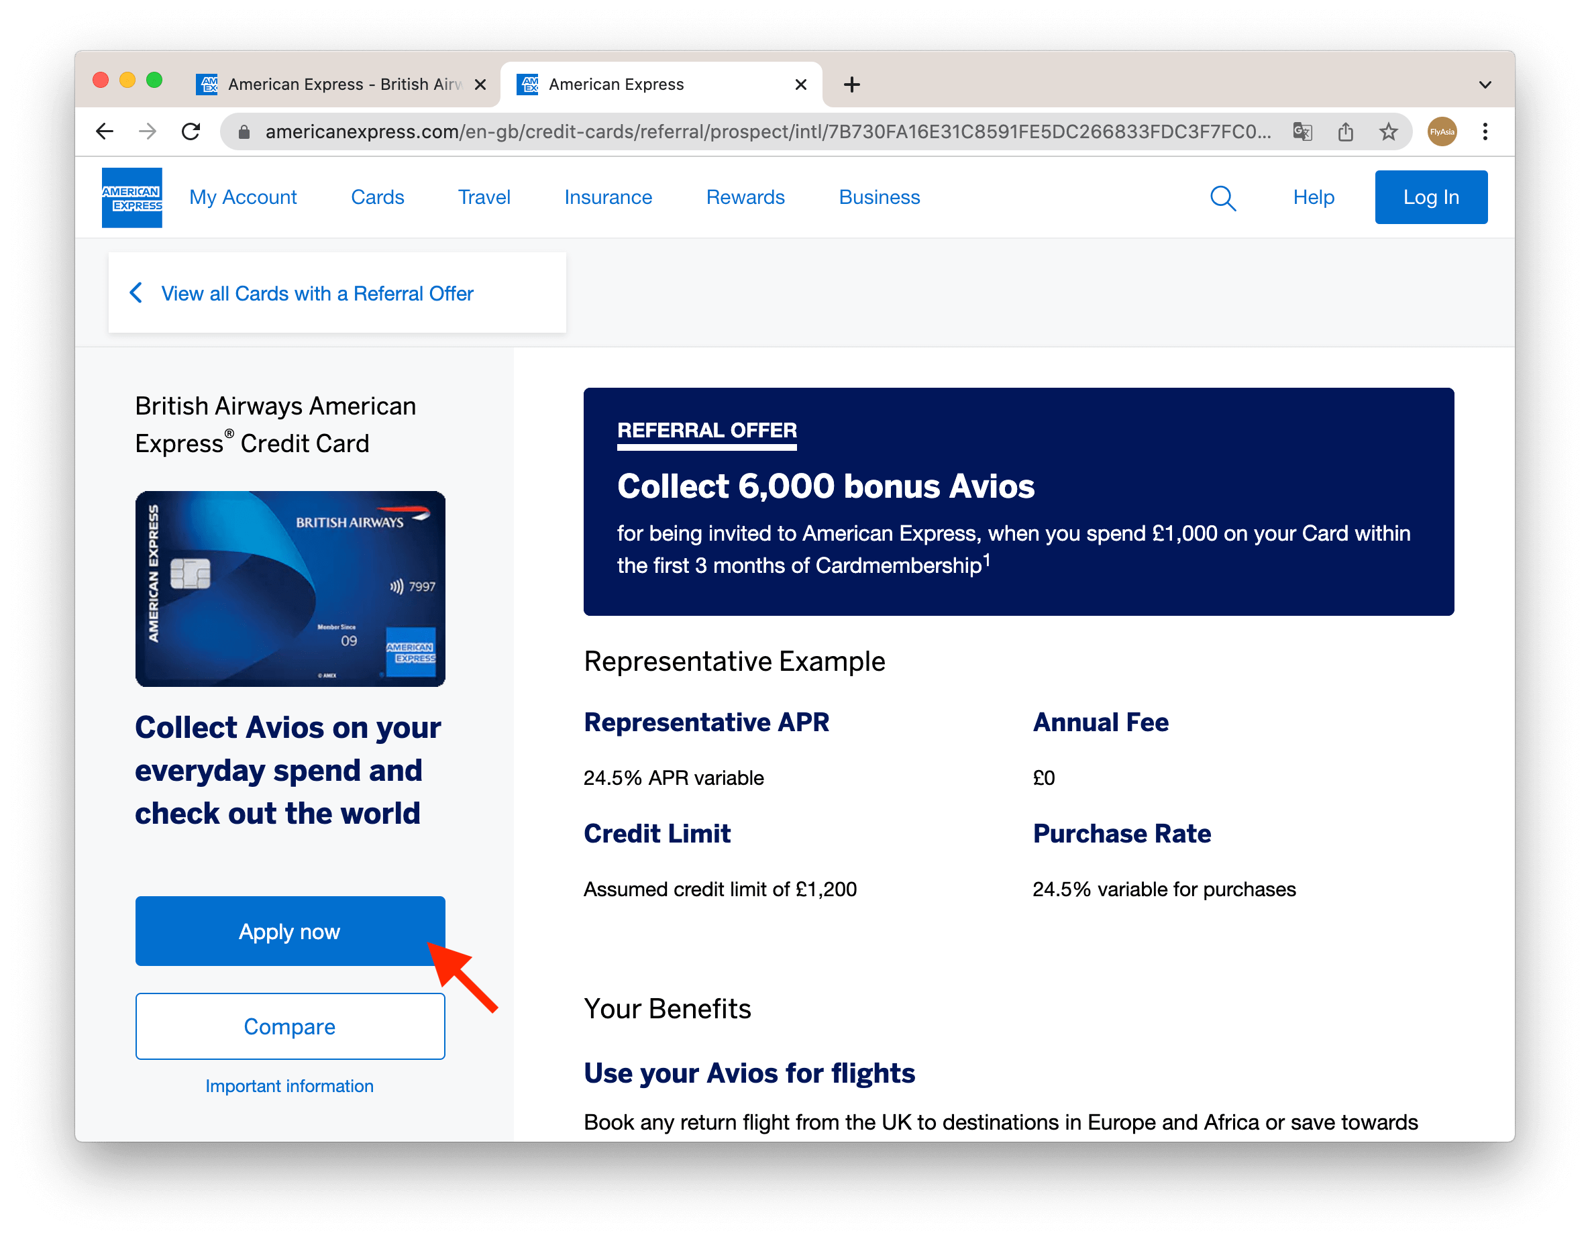Click the British Airways card image
1590x1241 pixels.
pyautogui.click(x=290, y=588)
